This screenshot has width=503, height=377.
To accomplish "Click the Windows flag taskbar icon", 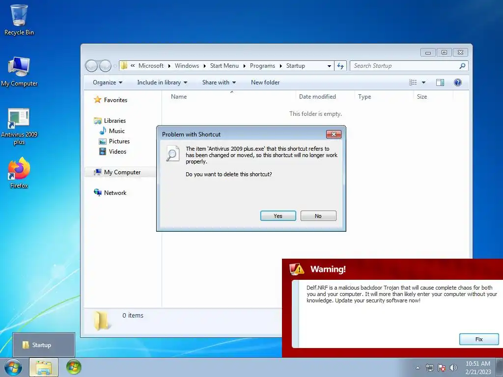I will point(74,367).
